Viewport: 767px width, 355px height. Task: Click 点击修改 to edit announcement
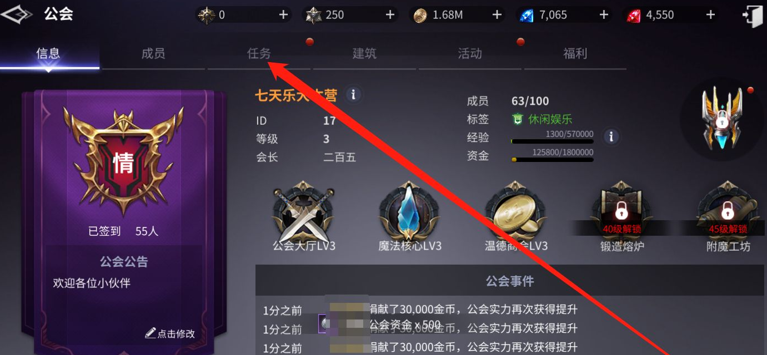pyautogui.click(x=170, y=333)
